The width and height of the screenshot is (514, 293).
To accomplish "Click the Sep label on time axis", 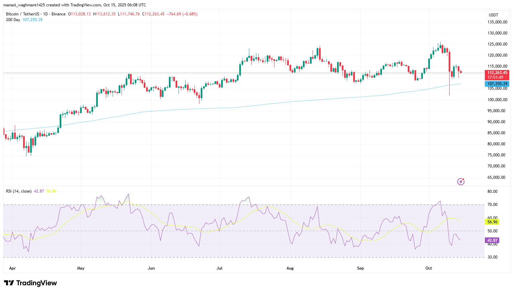I will tap(360, 268).
